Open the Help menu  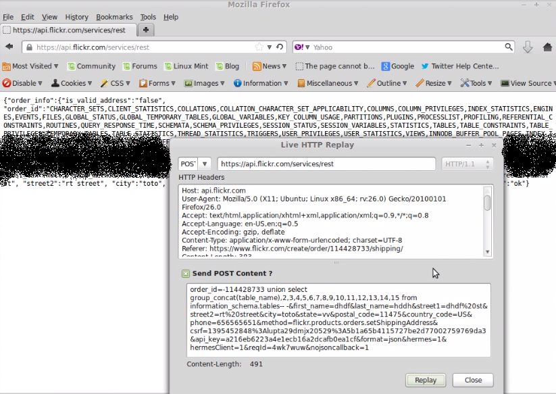[x=170, y=17]
